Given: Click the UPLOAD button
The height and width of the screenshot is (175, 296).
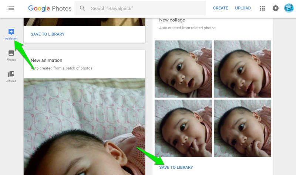Looking at the screenshot, I should (x=243, y=8).
